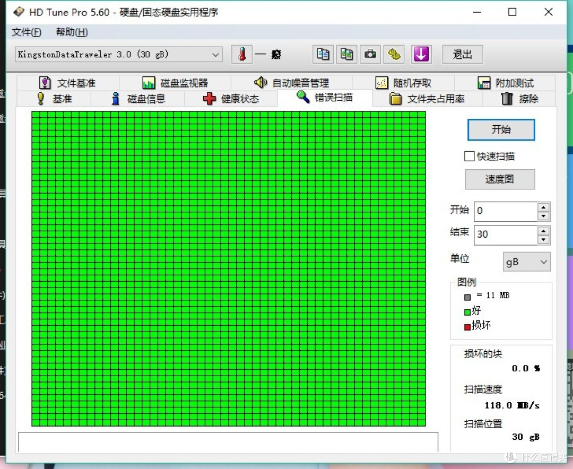Click the 扫描速度 label

coord(483,389)
